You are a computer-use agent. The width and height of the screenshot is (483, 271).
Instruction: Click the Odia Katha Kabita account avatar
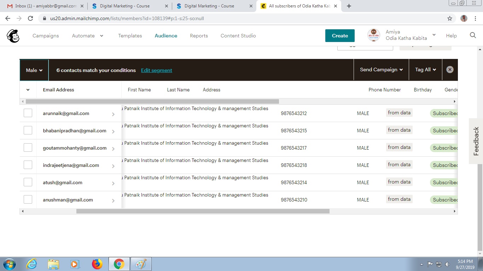(374, 35)
